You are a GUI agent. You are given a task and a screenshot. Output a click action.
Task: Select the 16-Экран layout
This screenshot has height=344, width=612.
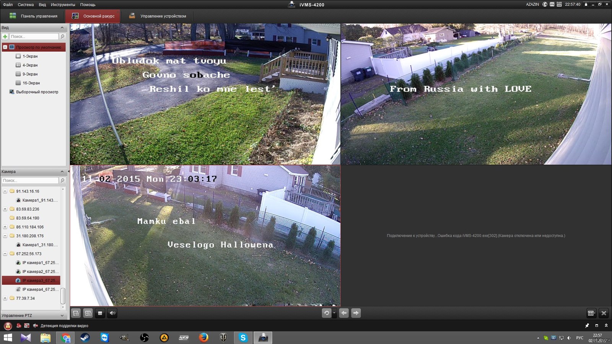[x=31, y=83]
